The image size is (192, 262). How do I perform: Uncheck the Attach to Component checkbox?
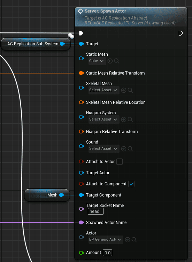pos(131,184)
